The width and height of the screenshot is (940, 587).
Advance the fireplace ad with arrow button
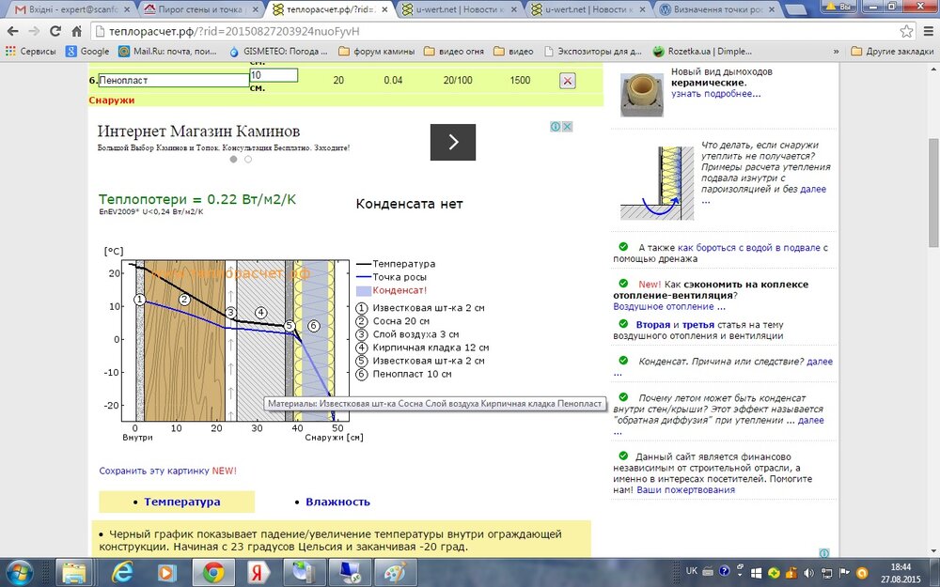(x=453, y=142)
